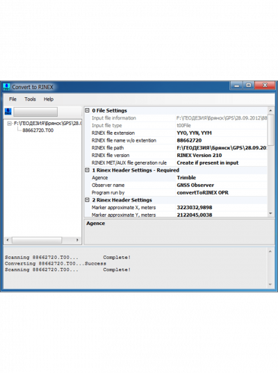Select the F:\ГЕОДЕЗИЯ\Брянск folder tree row
Screen dimensions: 278x373
click(x=47, y=124)
